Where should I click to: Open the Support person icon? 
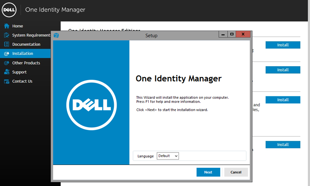point(7,72)
